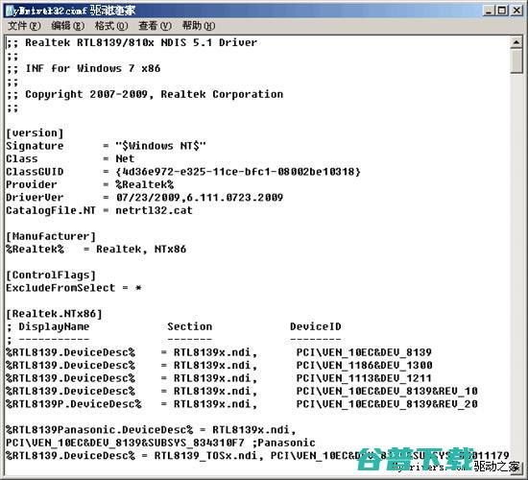This screenshot has height=480, width=528.
Task: Click the text 'Realtek, NTx86'
Action: 141,250
